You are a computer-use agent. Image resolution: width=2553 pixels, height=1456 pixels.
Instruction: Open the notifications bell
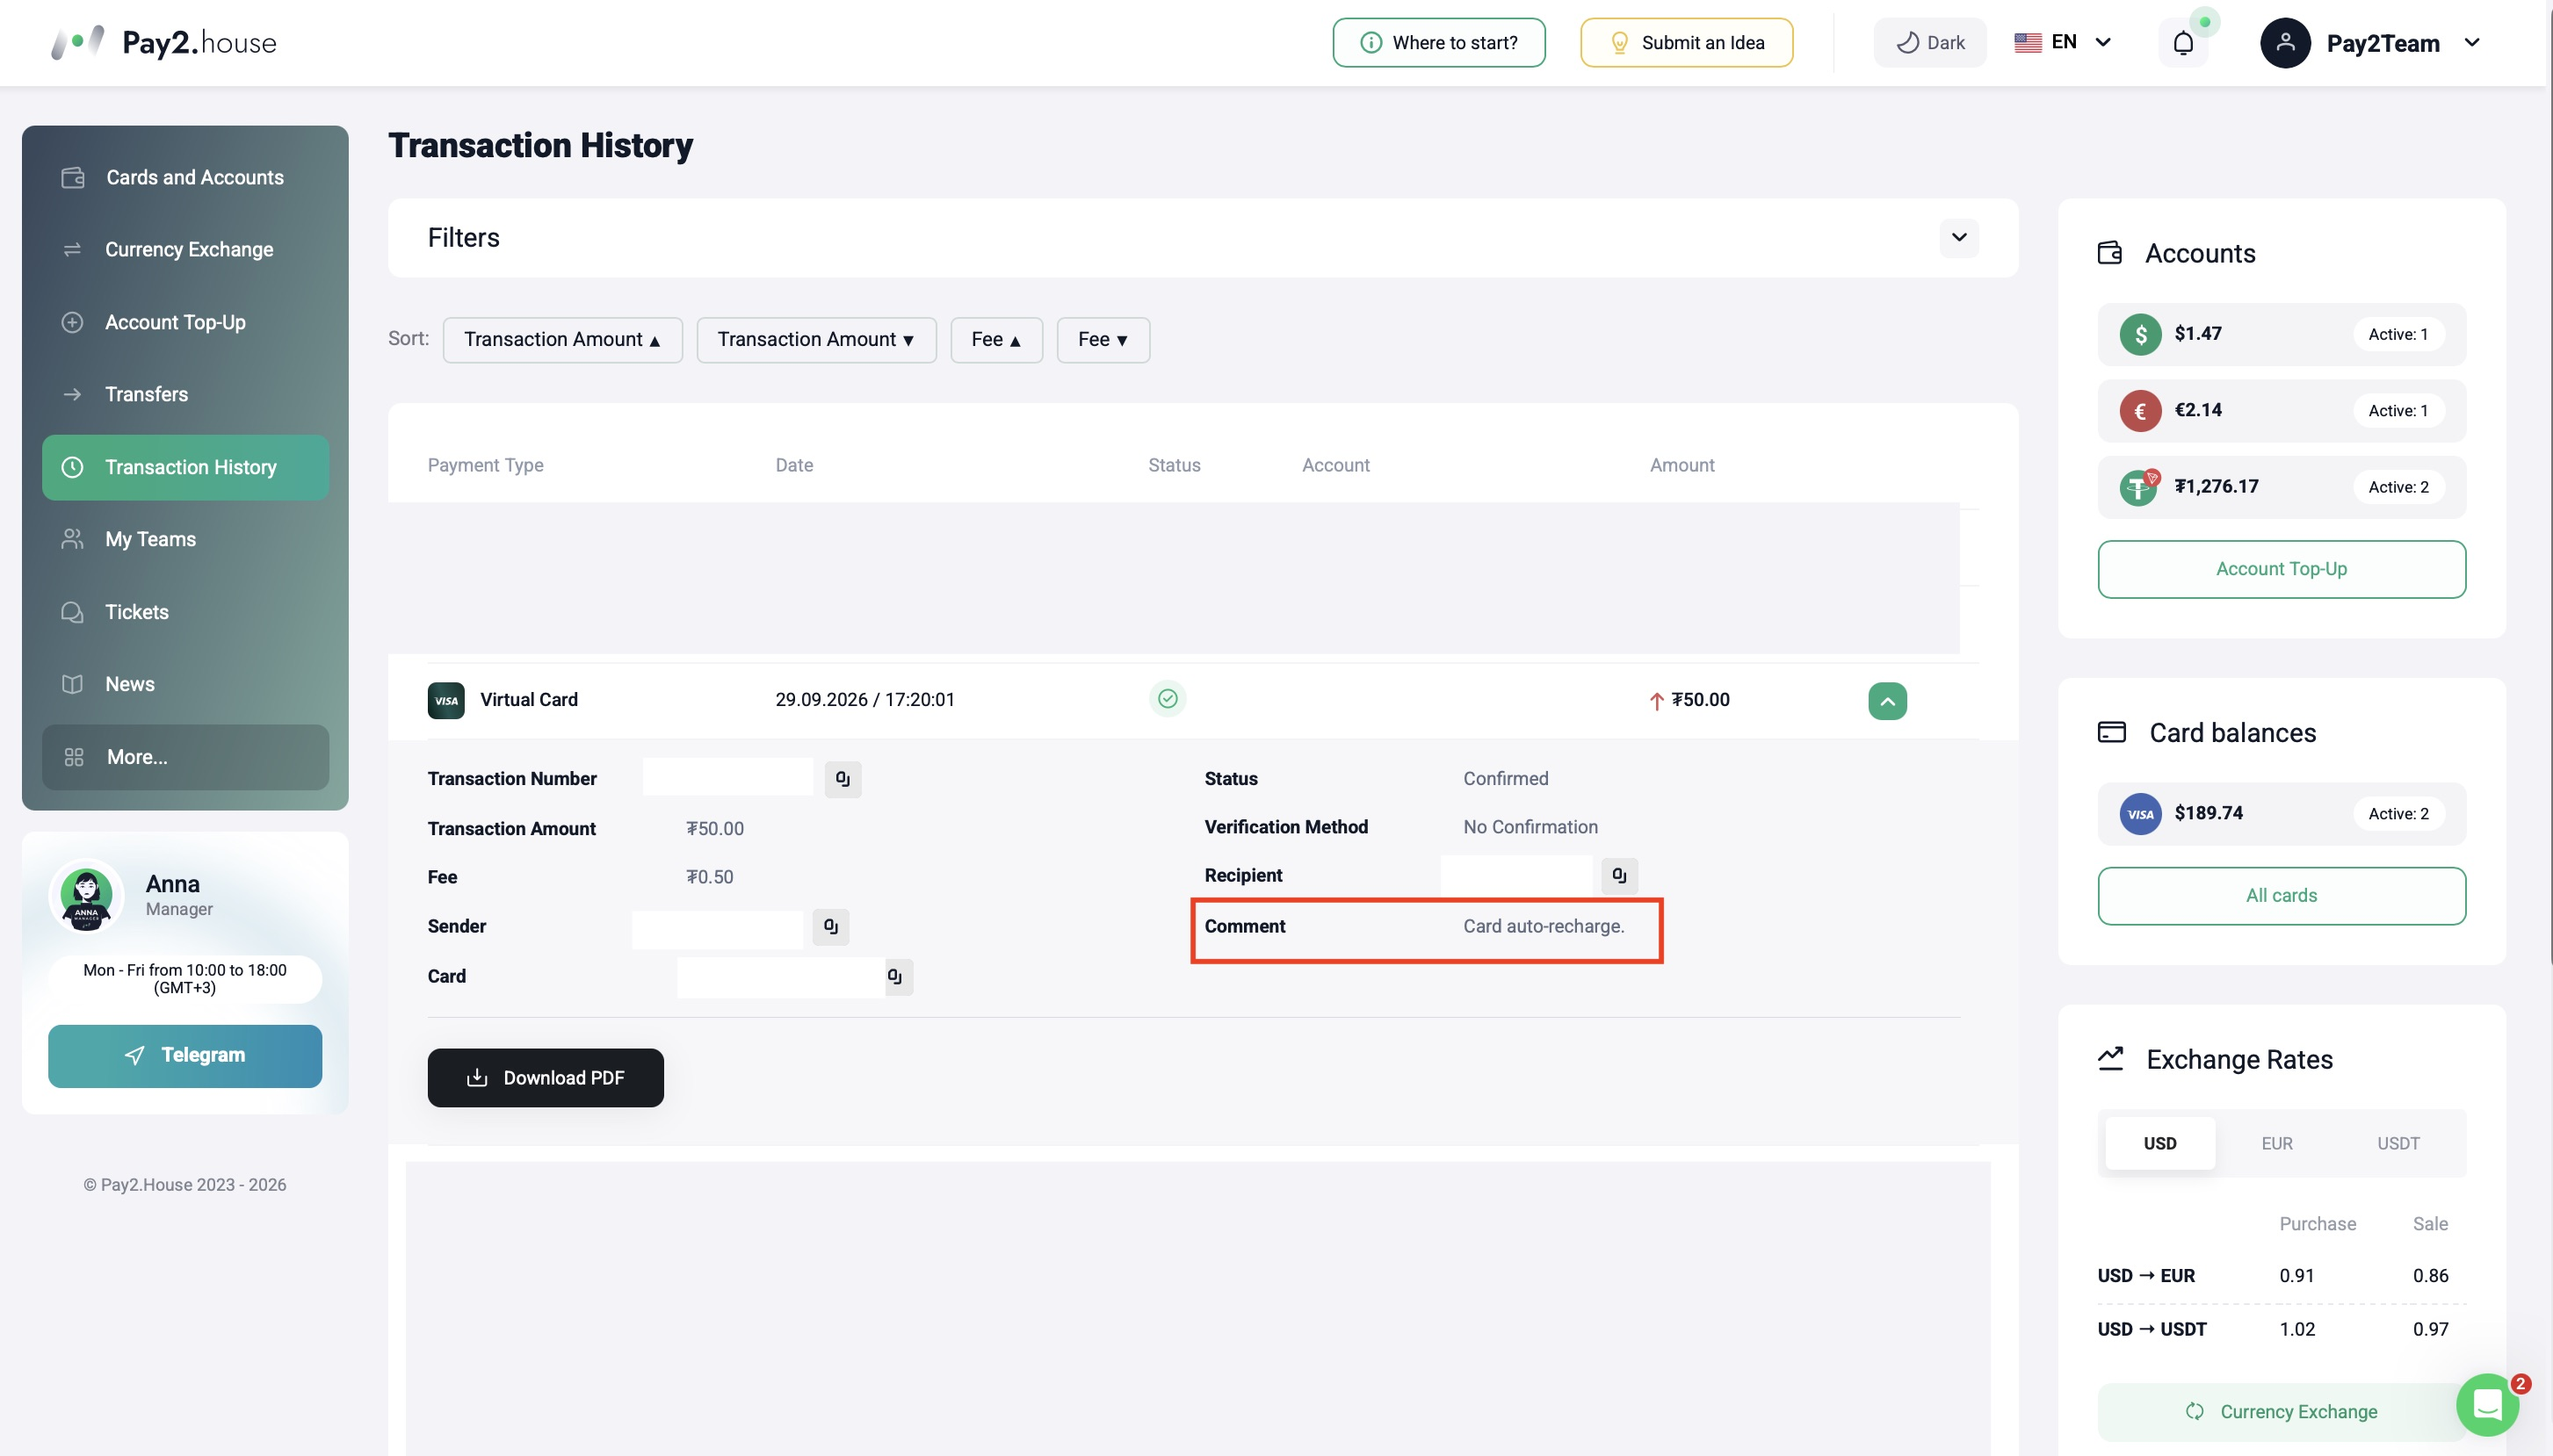click(x=2183, y=43)
